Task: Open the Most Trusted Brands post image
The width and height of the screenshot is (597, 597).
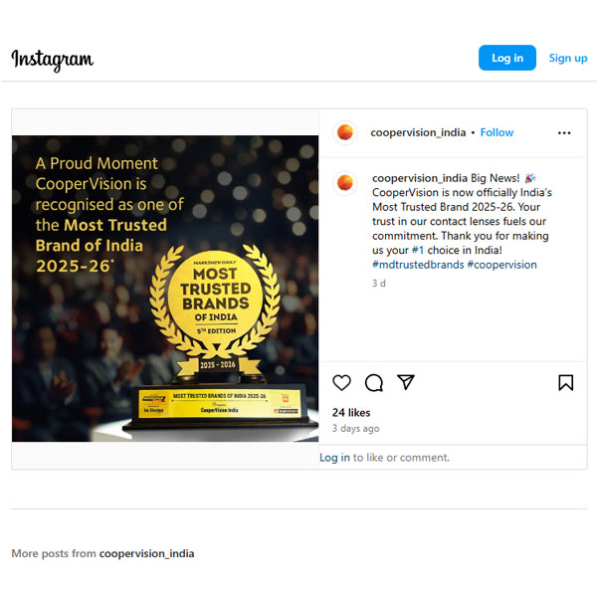Action: 165,289
